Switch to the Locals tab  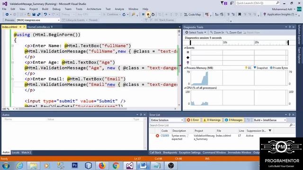pos(16,153)
